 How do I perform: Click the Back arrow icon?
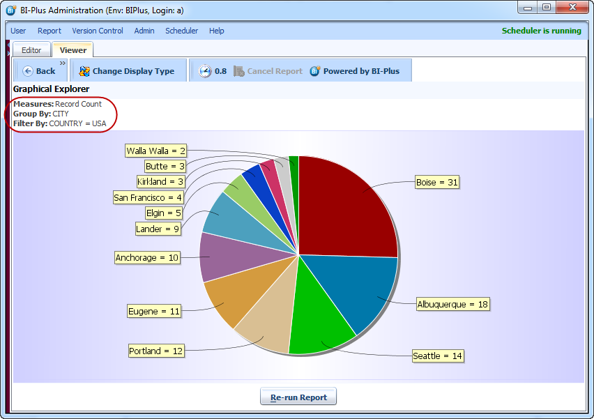(28, 71)
